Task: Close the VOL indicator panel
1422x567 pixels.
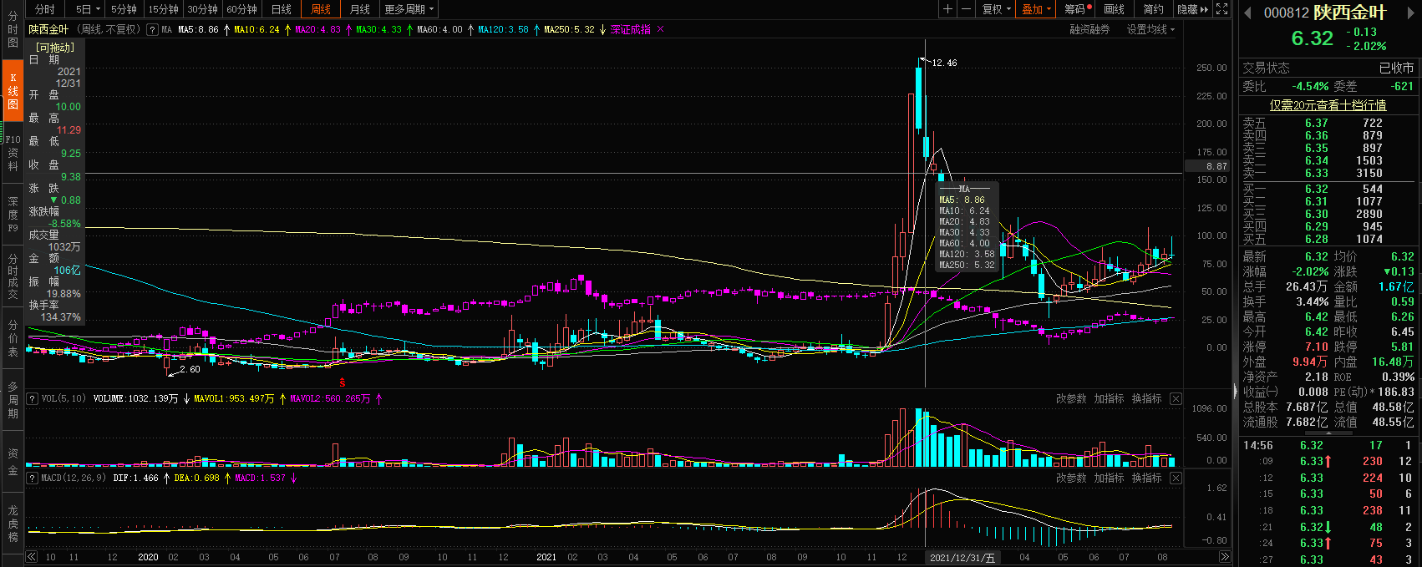Action: click(1176, 399)
